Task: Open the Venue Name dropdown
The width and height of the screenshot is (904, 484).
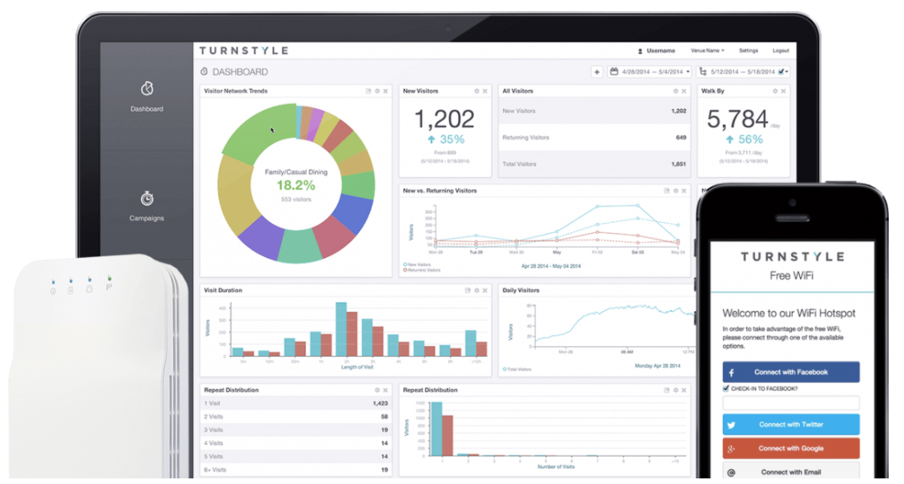Action: pyautogui.click(x=707, y=50)
